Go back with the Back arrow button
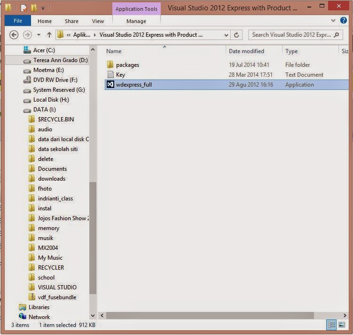 coord(14,35)
